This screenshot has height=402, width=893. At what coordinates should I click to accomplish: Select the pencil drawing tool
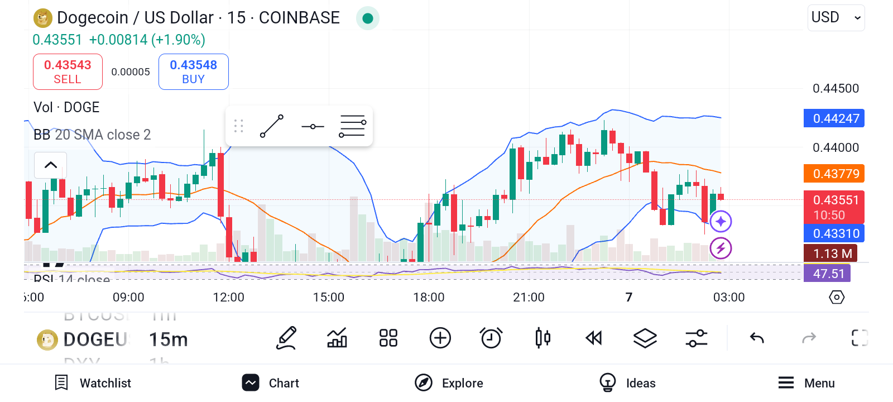[x=286, y=338]
